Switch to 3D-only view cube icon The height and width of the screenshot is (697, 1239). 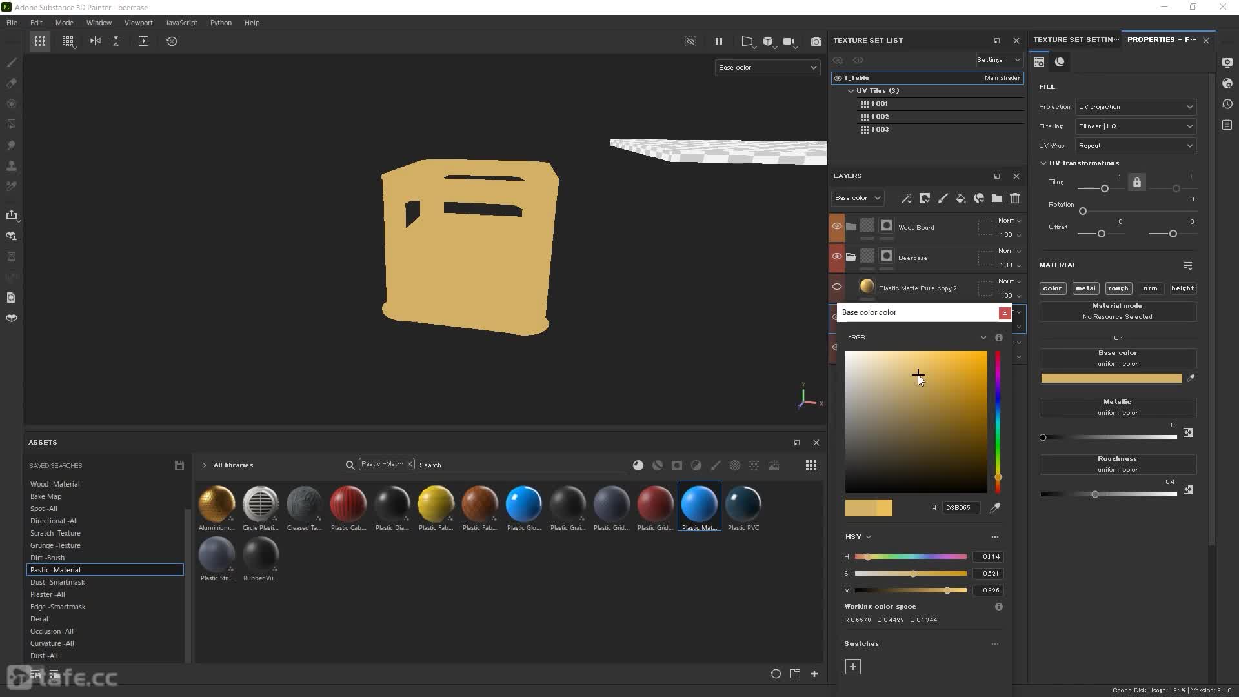coord(768,41)
